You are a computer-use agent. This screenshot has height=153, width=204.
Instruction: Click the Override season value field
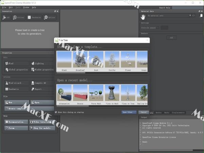pos(165,28)
